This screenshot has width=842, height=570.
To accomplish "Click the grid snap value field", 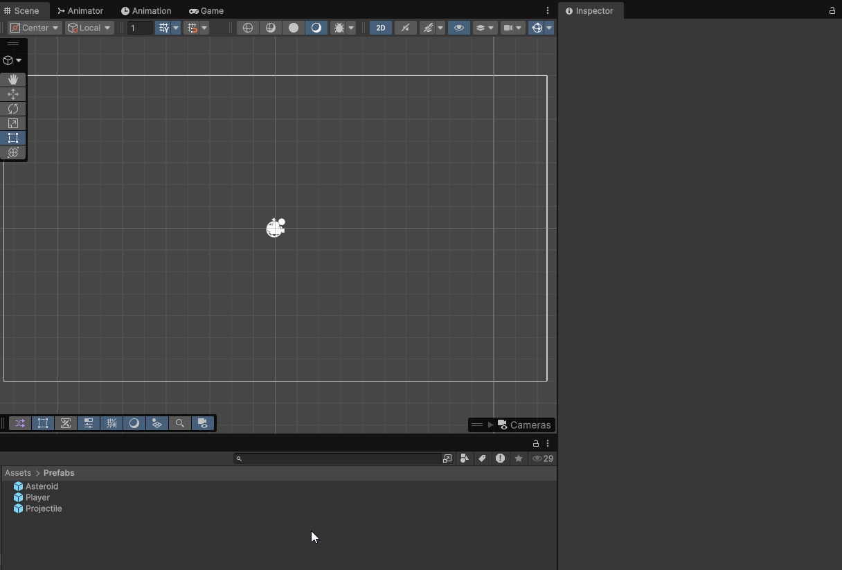I will point(140,28).
